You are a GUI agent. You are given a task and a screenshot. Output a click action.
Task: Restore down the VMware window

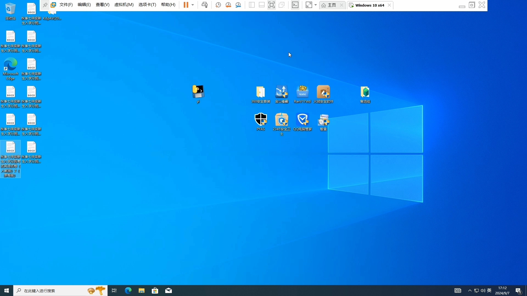click(472, 5)
